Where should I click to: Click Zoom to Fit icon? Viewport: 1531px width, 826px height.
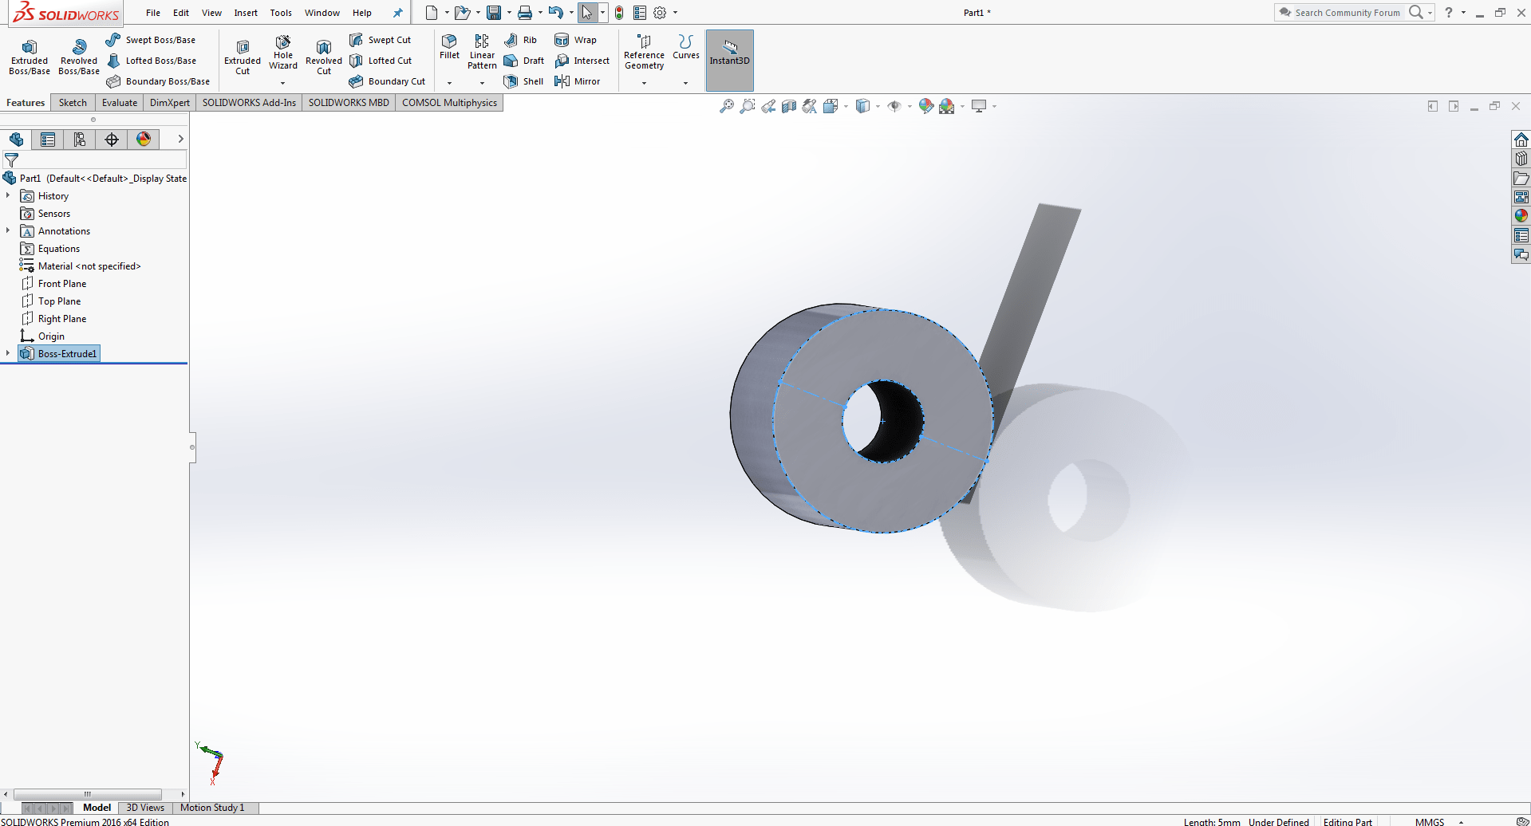coord(727,106)
